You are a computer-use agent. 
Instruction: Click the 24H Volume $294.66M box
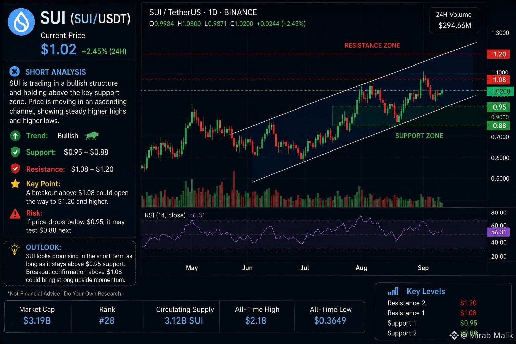[454, 20]
